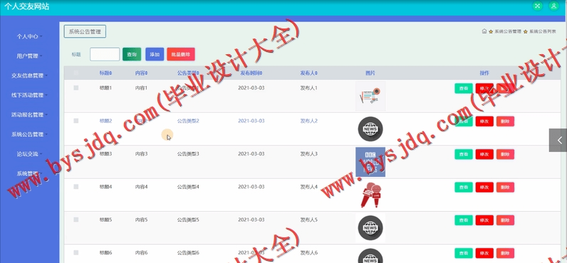
Task: Expand 论坛交流 in the sidebar
Action: tap(30, 154)
